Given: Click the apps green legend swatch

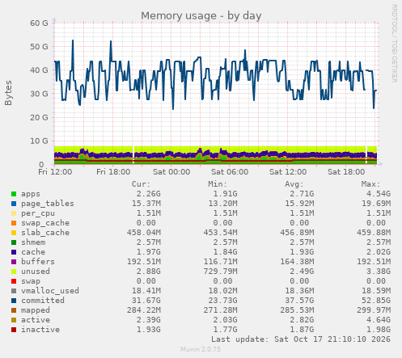Looking at the screenshot, I should point(14,194).
